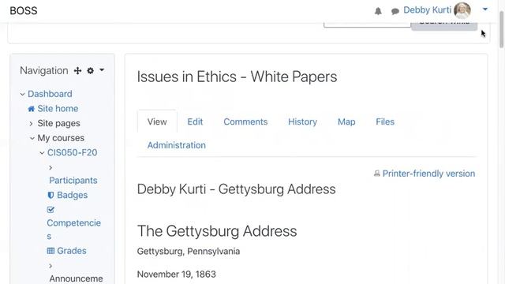Open the user menu dropdown arrow

(x=485, y=9)
